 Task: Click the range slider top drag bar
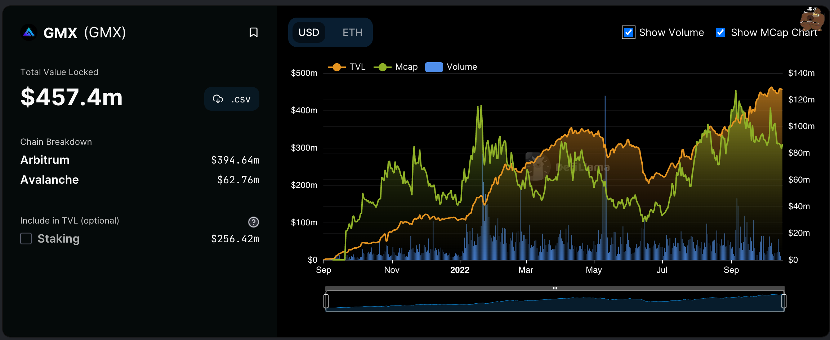[555, 288]
